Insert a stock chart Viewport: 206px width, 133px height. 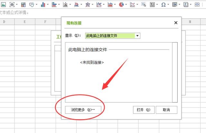click(65, 5)
